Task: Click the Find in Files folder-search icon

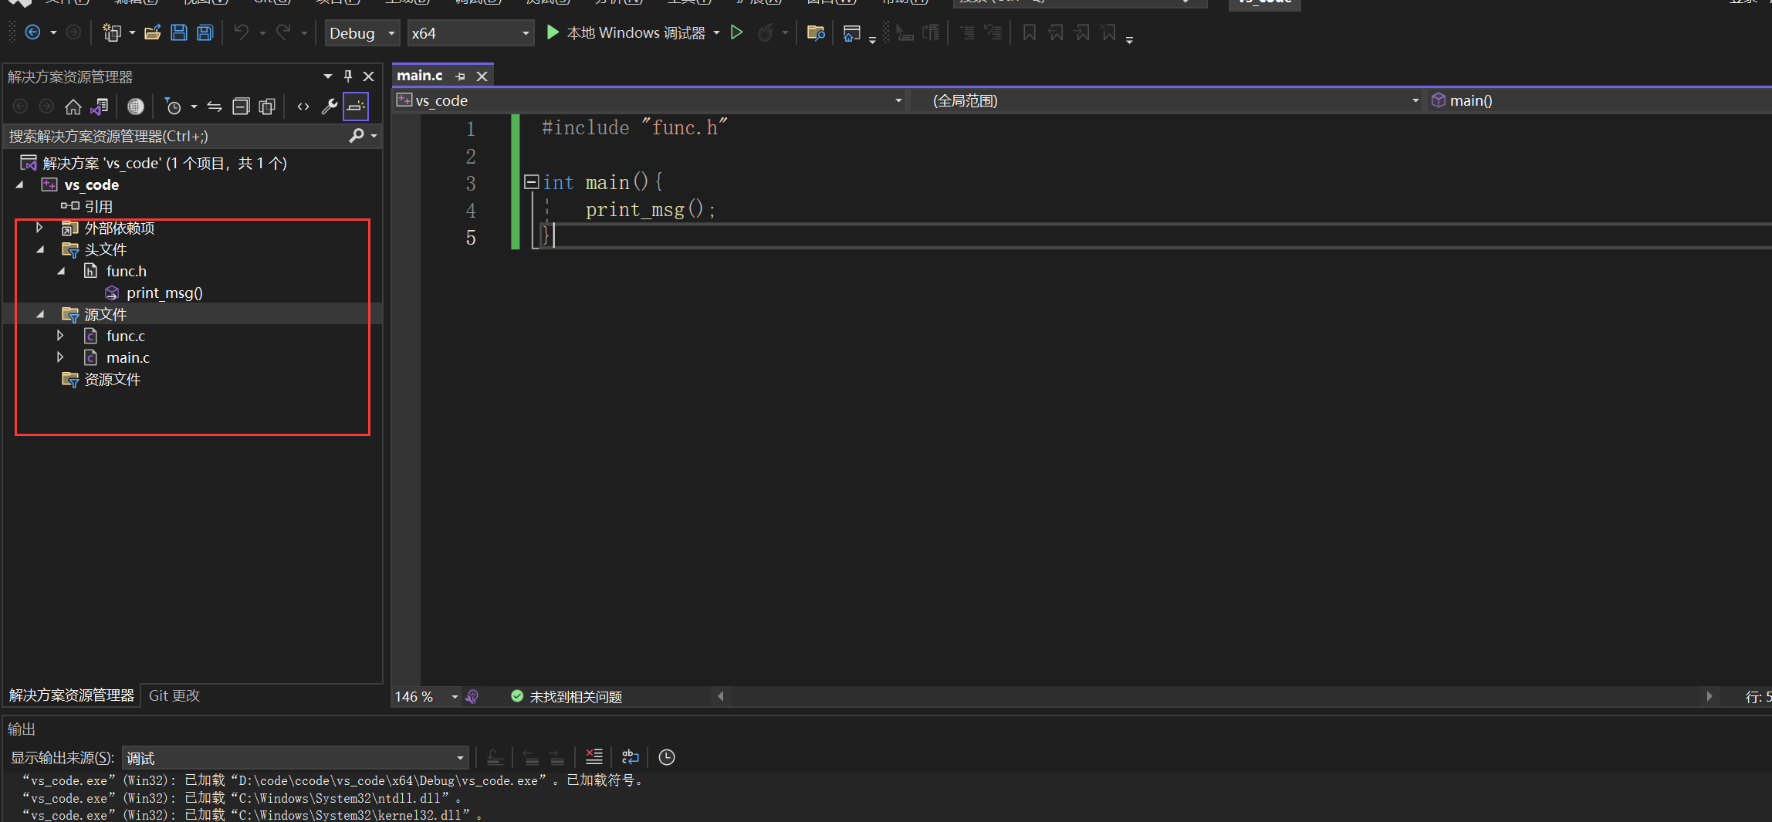Action: point(815,32)
